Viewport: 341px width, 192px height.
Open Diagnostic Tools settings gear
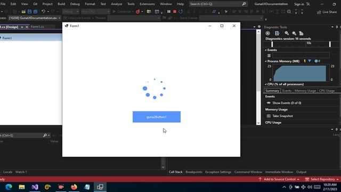tap(267, 33)
